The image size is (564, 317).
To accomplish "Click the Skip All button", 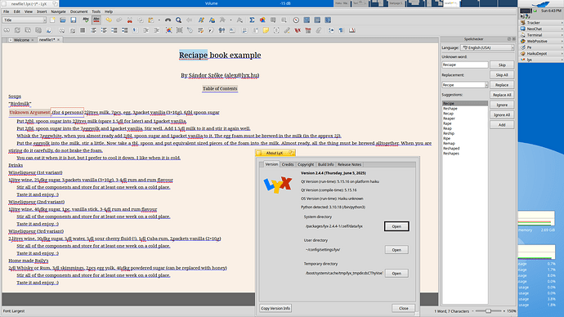I will coord(502,75).
